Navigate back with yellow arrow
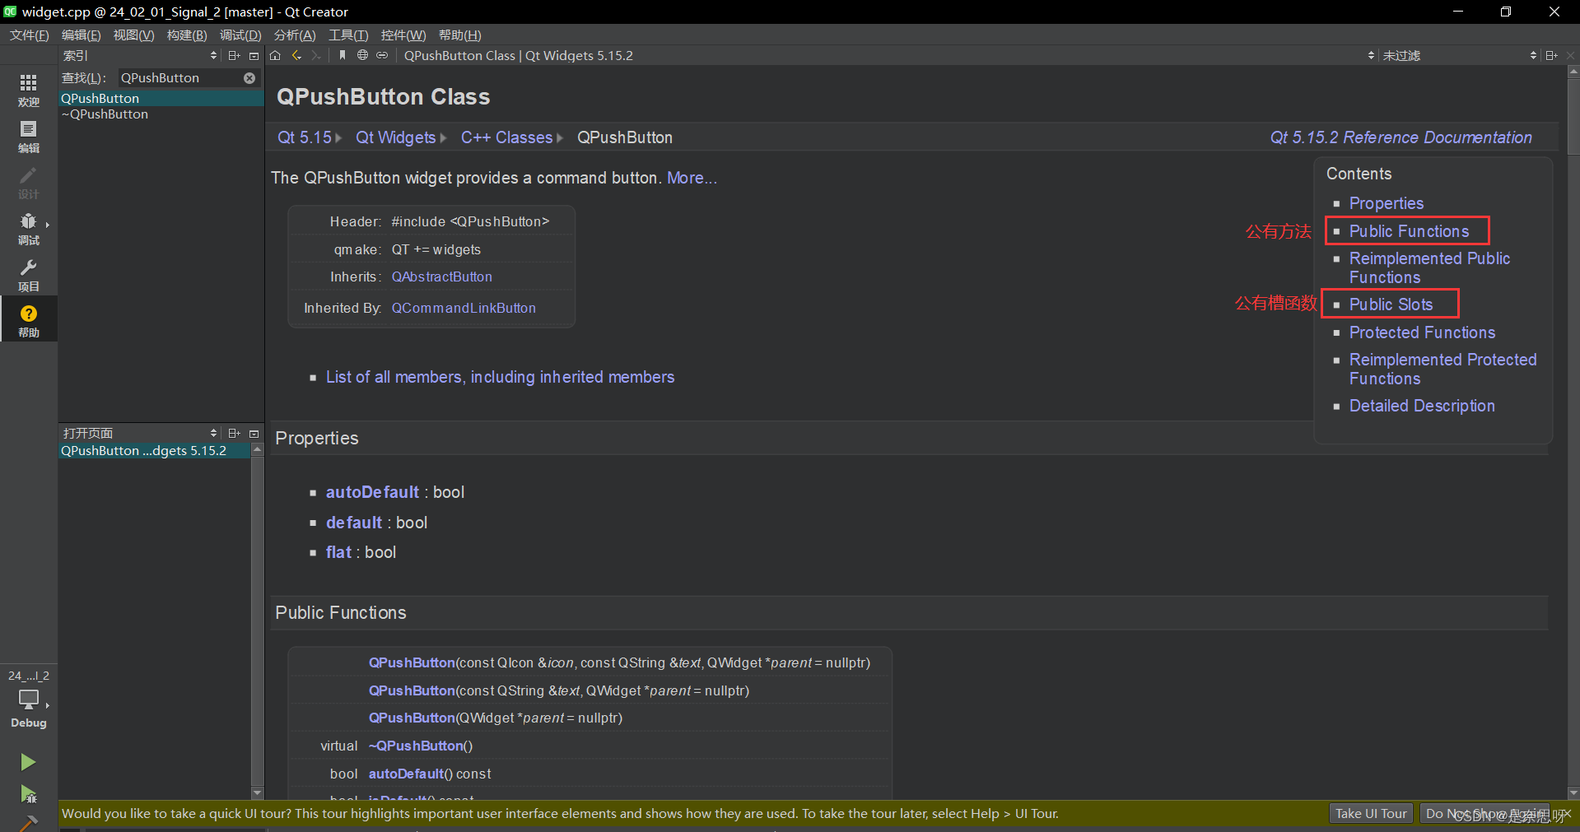The image size is (1580, 832). coord(296,55)
